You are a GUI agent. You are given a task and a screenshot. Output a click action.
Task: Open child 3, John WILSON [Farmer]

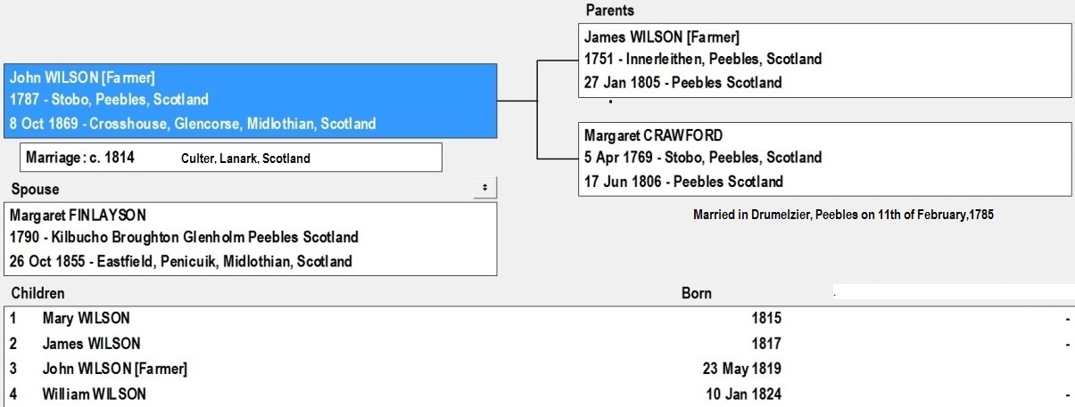pyautogui.click(x=114, y=369)
